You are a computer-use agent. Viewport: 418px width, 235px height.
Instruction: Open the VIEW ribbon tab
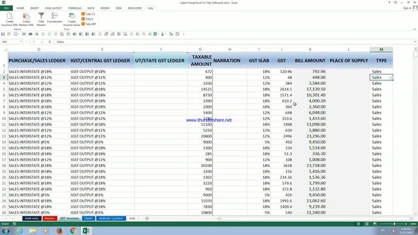tap(119, 8)
